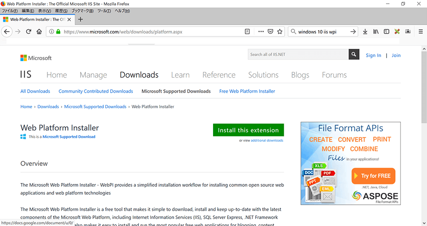The width and height of the screenshot is (427, 226).
Task: Toggle reader view icon in address bar
Action: pyautogui.click(x=247, y=32)
